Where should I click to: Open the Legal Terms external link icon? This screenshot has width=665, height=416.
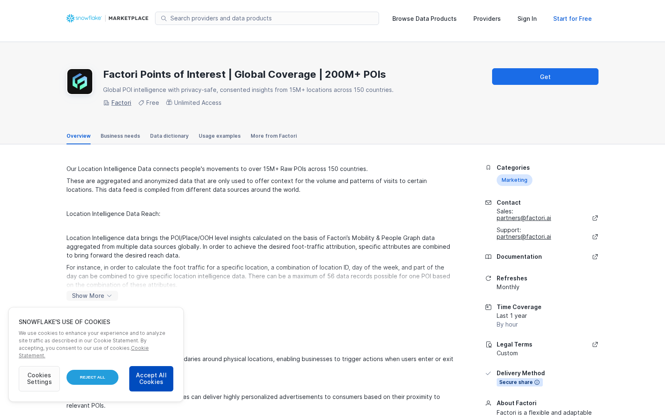point(595,344)
